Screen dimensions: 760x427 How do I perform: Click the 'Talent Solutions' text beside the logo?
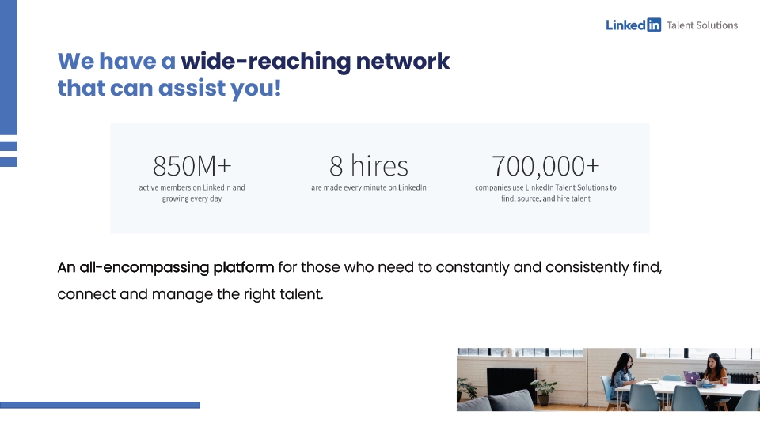702,25
